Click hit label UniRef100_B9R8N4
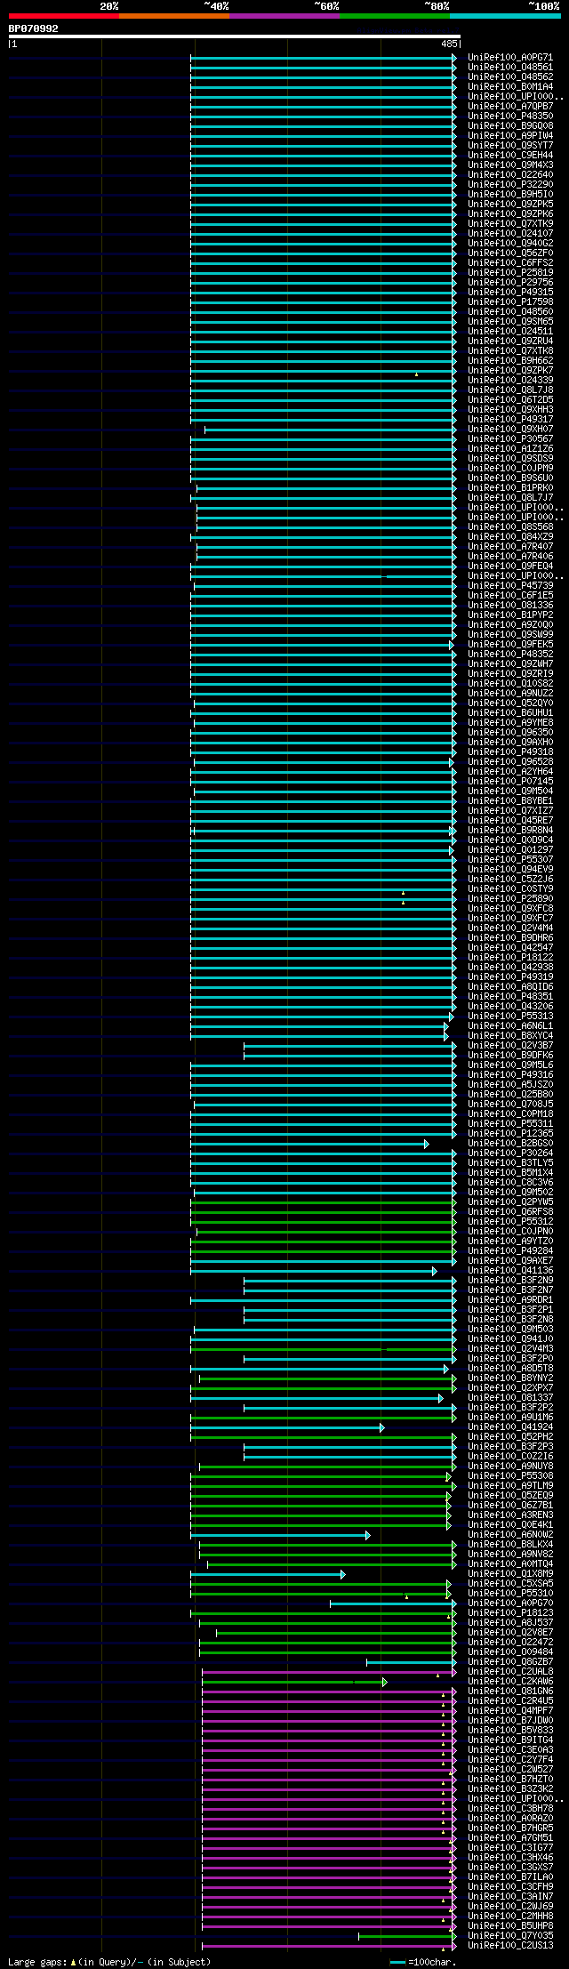This screenshot has width=569, height=1969. click(x=510, y=830)
